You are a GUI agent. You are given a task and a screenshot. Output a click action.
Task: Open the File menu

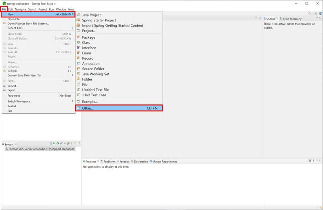[x=4, y=9]
